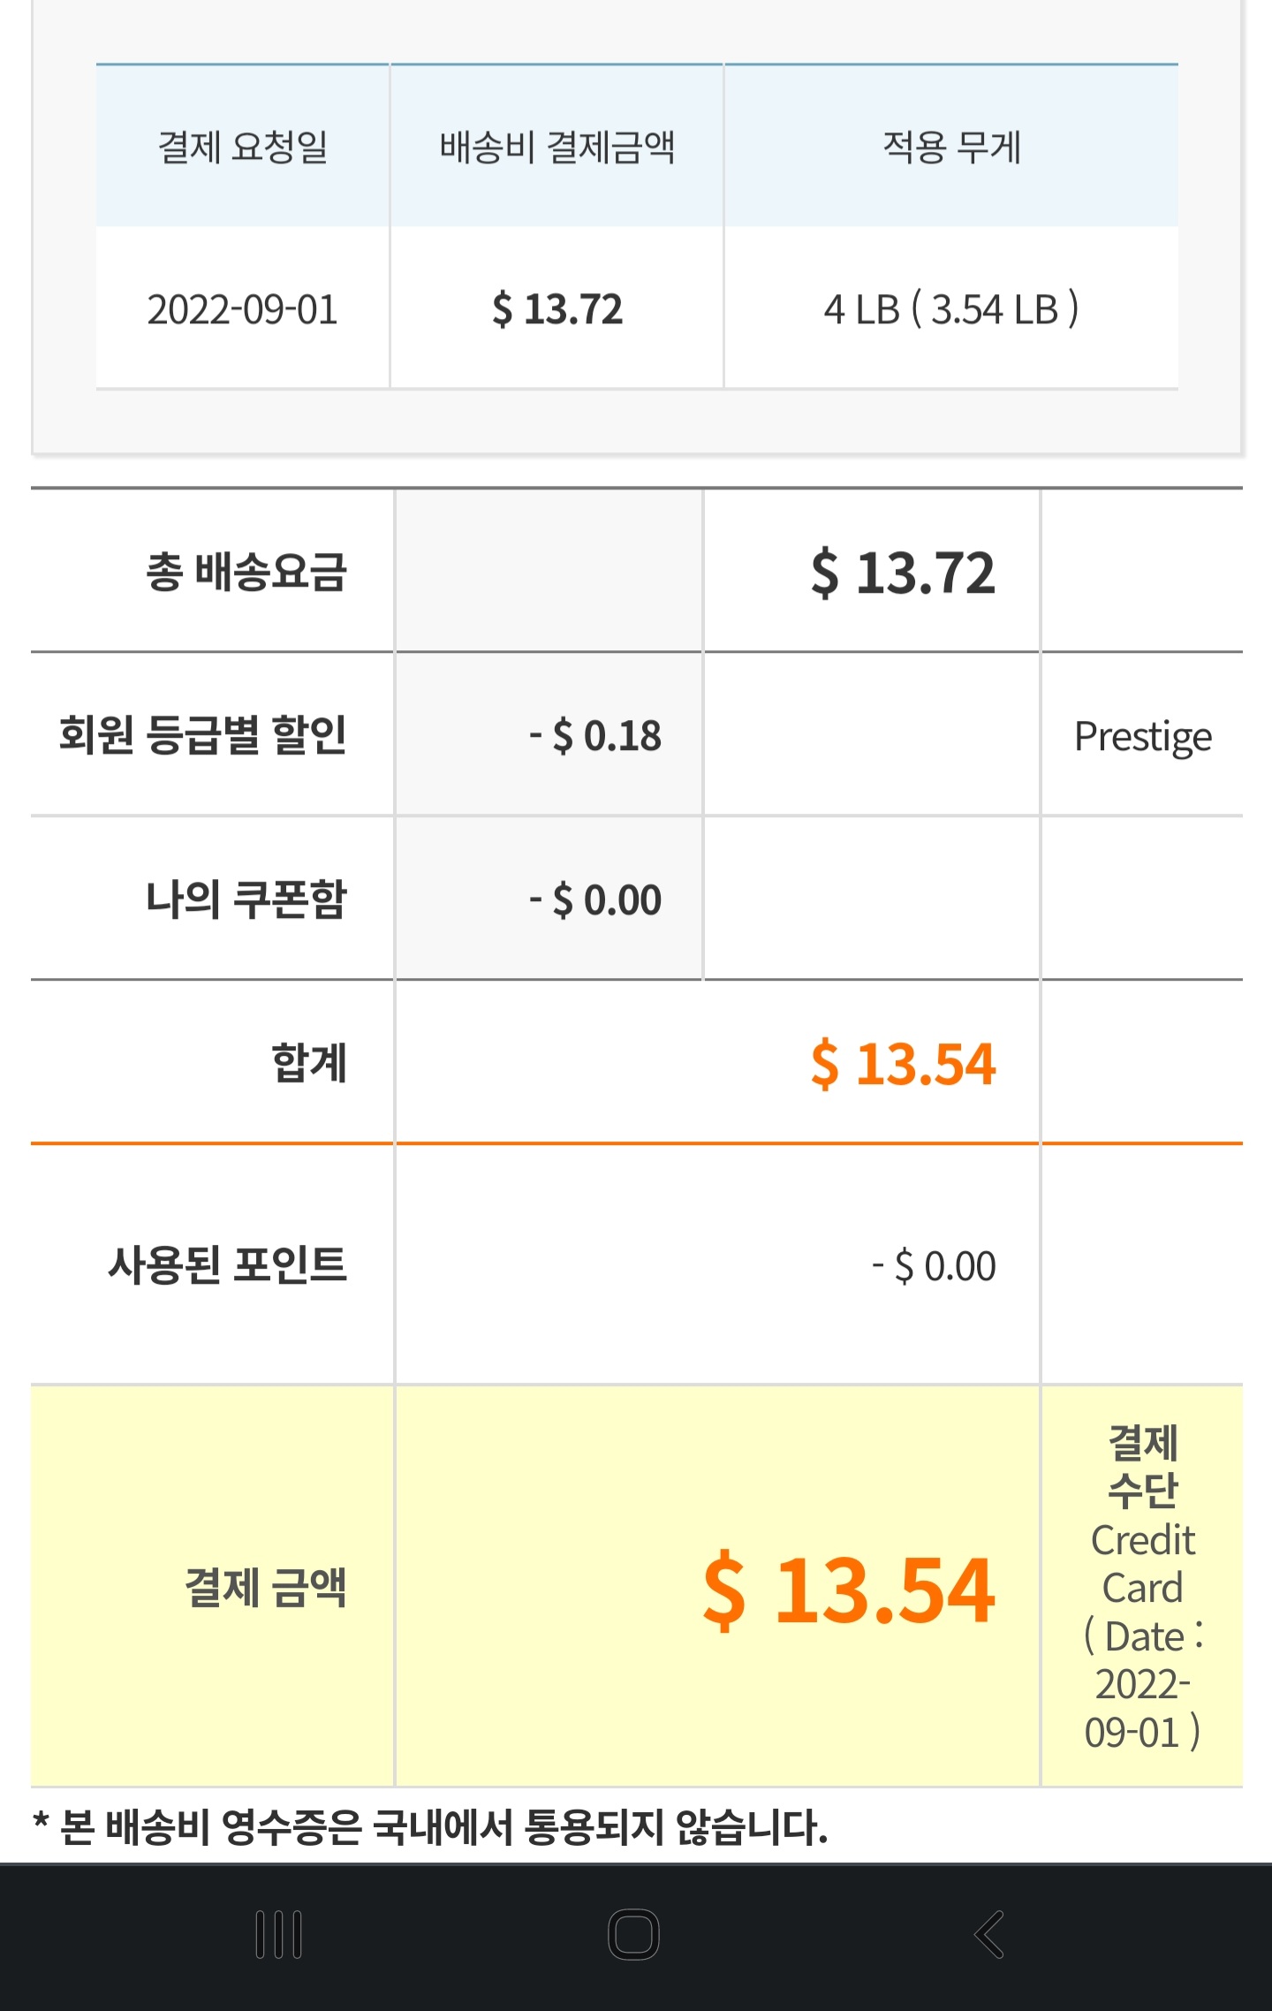Viewport: 1272px width, 2011px height.
Task: Click the shipping receipt footnote notice
Action: [431, 1827]
